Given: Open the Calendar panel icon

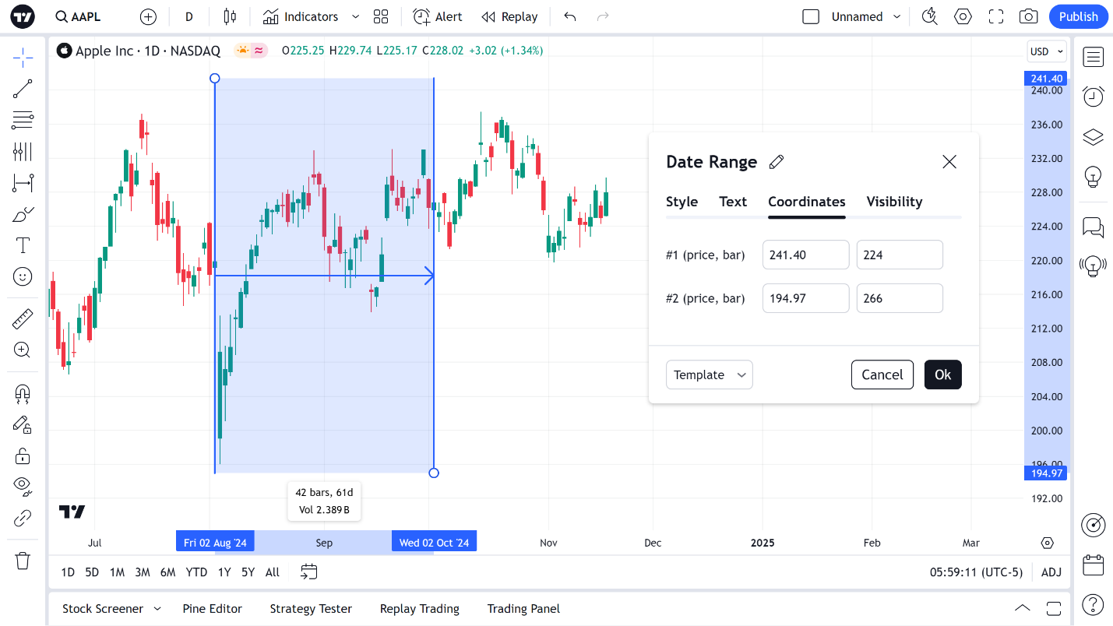Looking at the screenshot, I should coord(1094,564).
